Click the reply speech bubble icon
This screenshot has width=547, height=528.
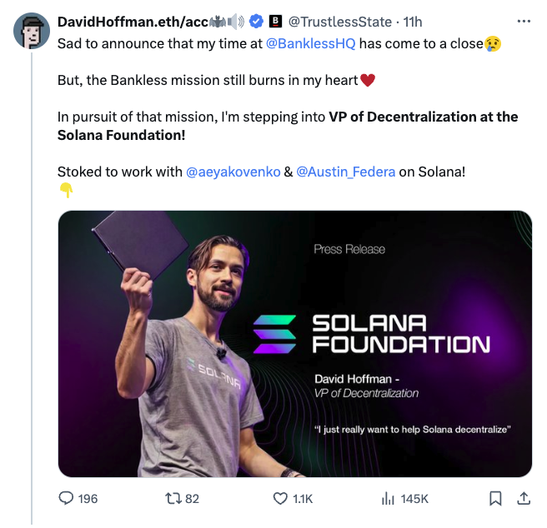pyautogui.click(x=66, y=498)
